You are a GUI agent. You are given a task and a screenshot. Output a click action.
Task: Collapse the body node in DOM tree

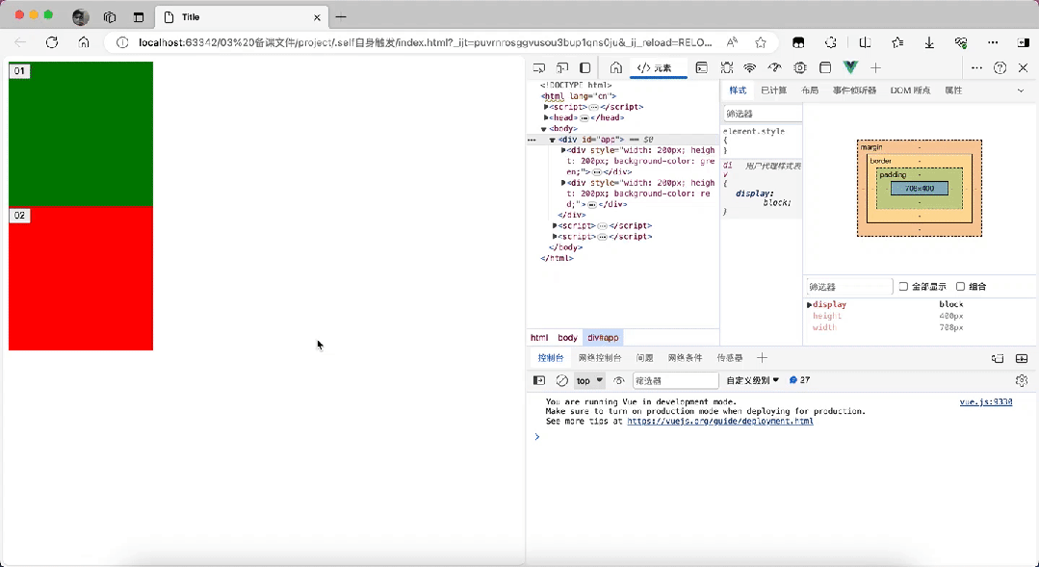point(543,128)
